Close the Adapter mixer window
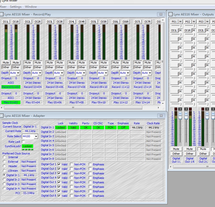215x207 pixels. (161, 116)
